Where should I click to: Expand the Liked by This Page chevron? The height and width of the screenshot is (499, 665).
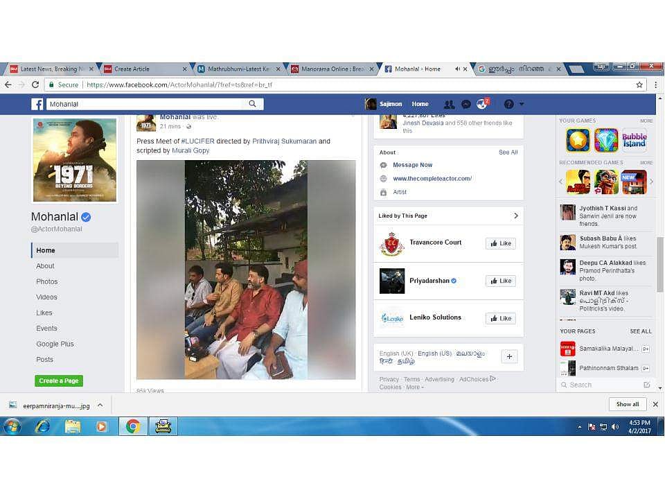515,216
